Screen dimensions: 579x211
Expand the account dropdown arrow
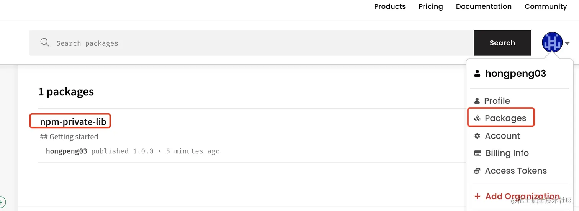[567, 43]
